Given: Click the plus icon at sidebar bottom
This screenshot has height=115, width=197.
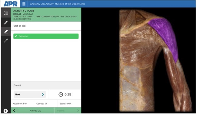Looking at the screenshot, I should click(x=6, y=111).
